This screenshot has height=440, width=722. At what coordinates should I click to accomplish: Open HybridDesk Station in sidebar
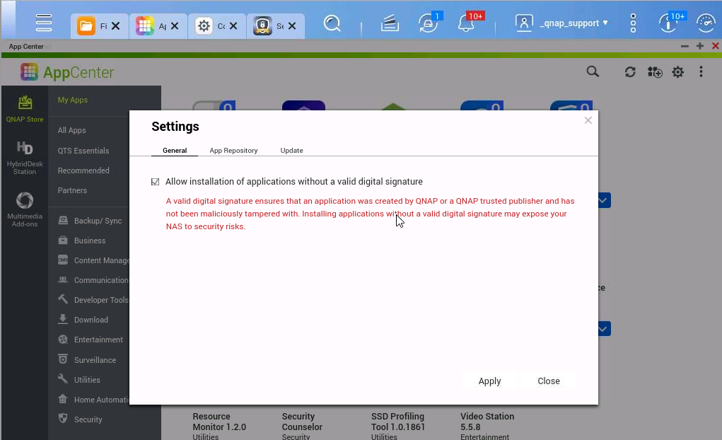click(25, 158)
